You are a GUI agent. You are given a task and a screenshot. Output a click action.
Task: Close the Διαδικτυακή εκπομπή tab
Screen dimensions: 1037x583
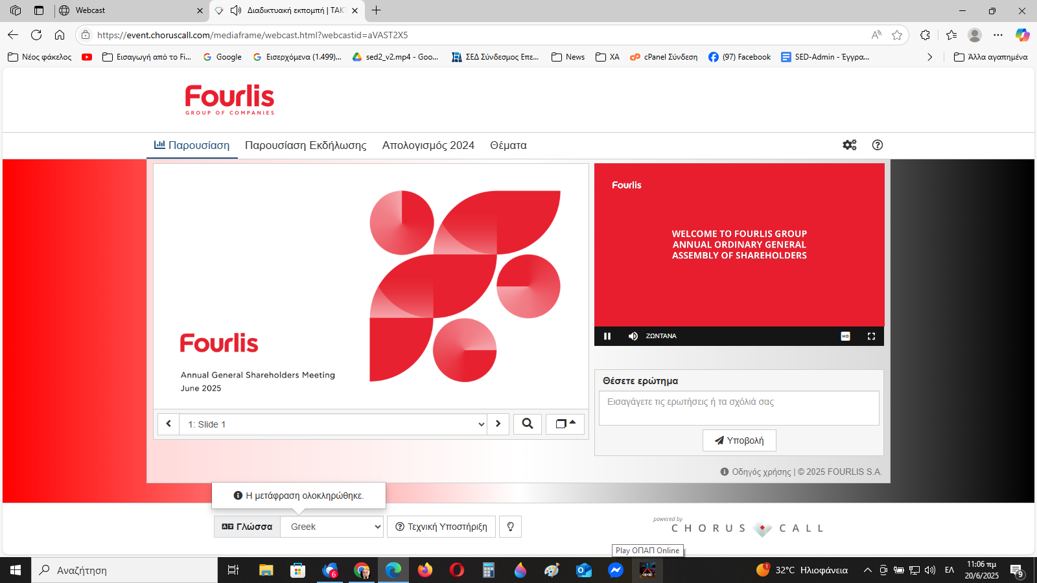(x=355, y=10)
